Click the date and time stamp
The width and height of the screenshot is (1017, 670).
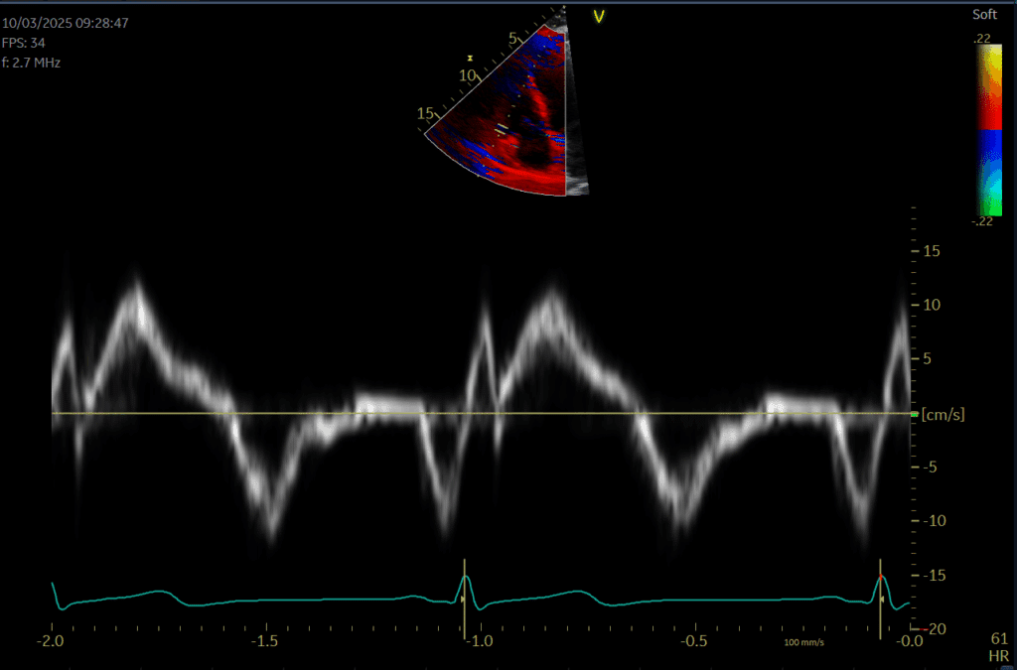[x=67, y=22]
